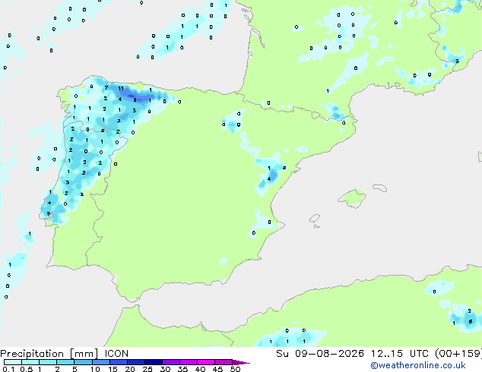Click the '11' rainfall value in northern Spain
This screenshot has height=372, width=482.
121,89
